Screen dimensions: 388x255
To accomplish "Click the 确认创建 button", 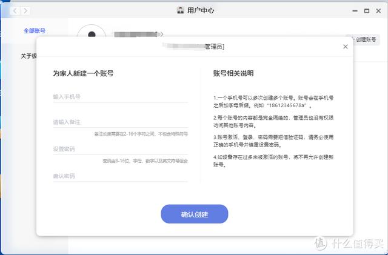I will click(195, 214).
